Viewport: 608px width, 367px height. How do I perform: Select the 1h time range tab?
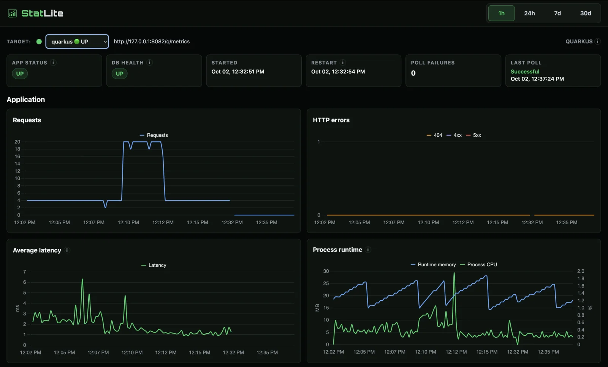tap(501, 13)
